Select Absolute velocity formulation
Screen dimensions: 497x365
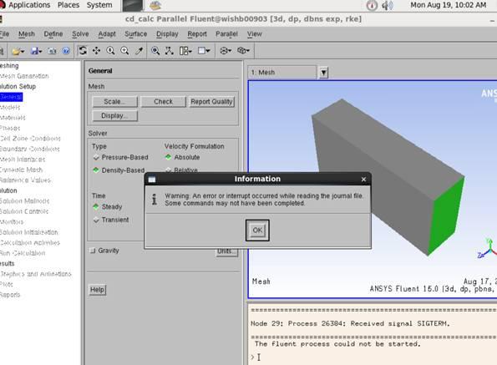pos(183,158)
